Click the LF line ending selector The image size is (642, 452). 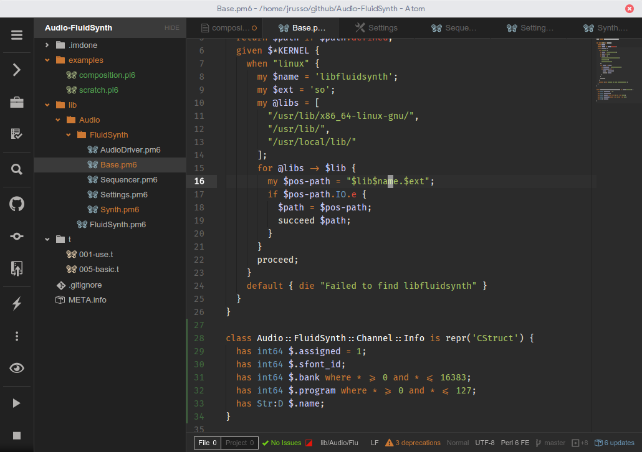(x=374, y=443)
